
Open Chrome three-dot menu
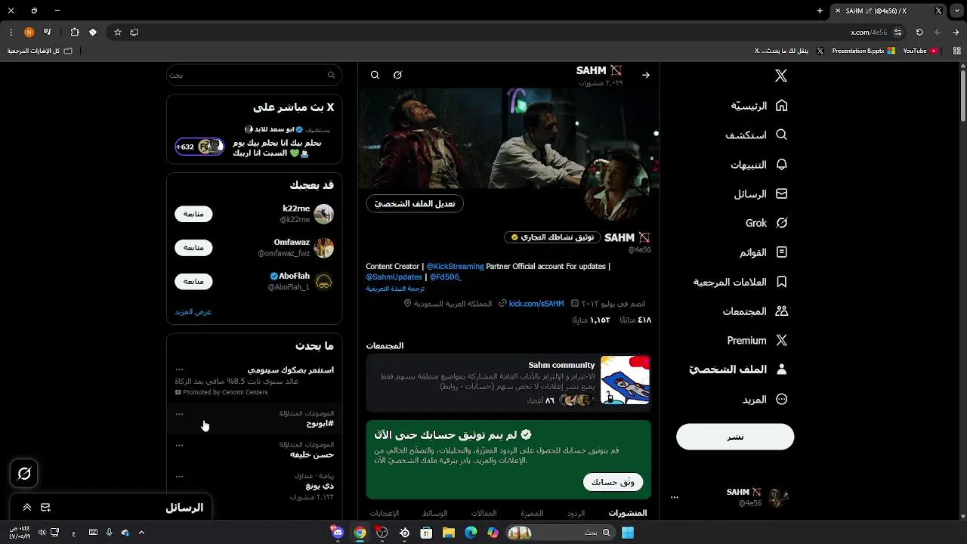11,32
